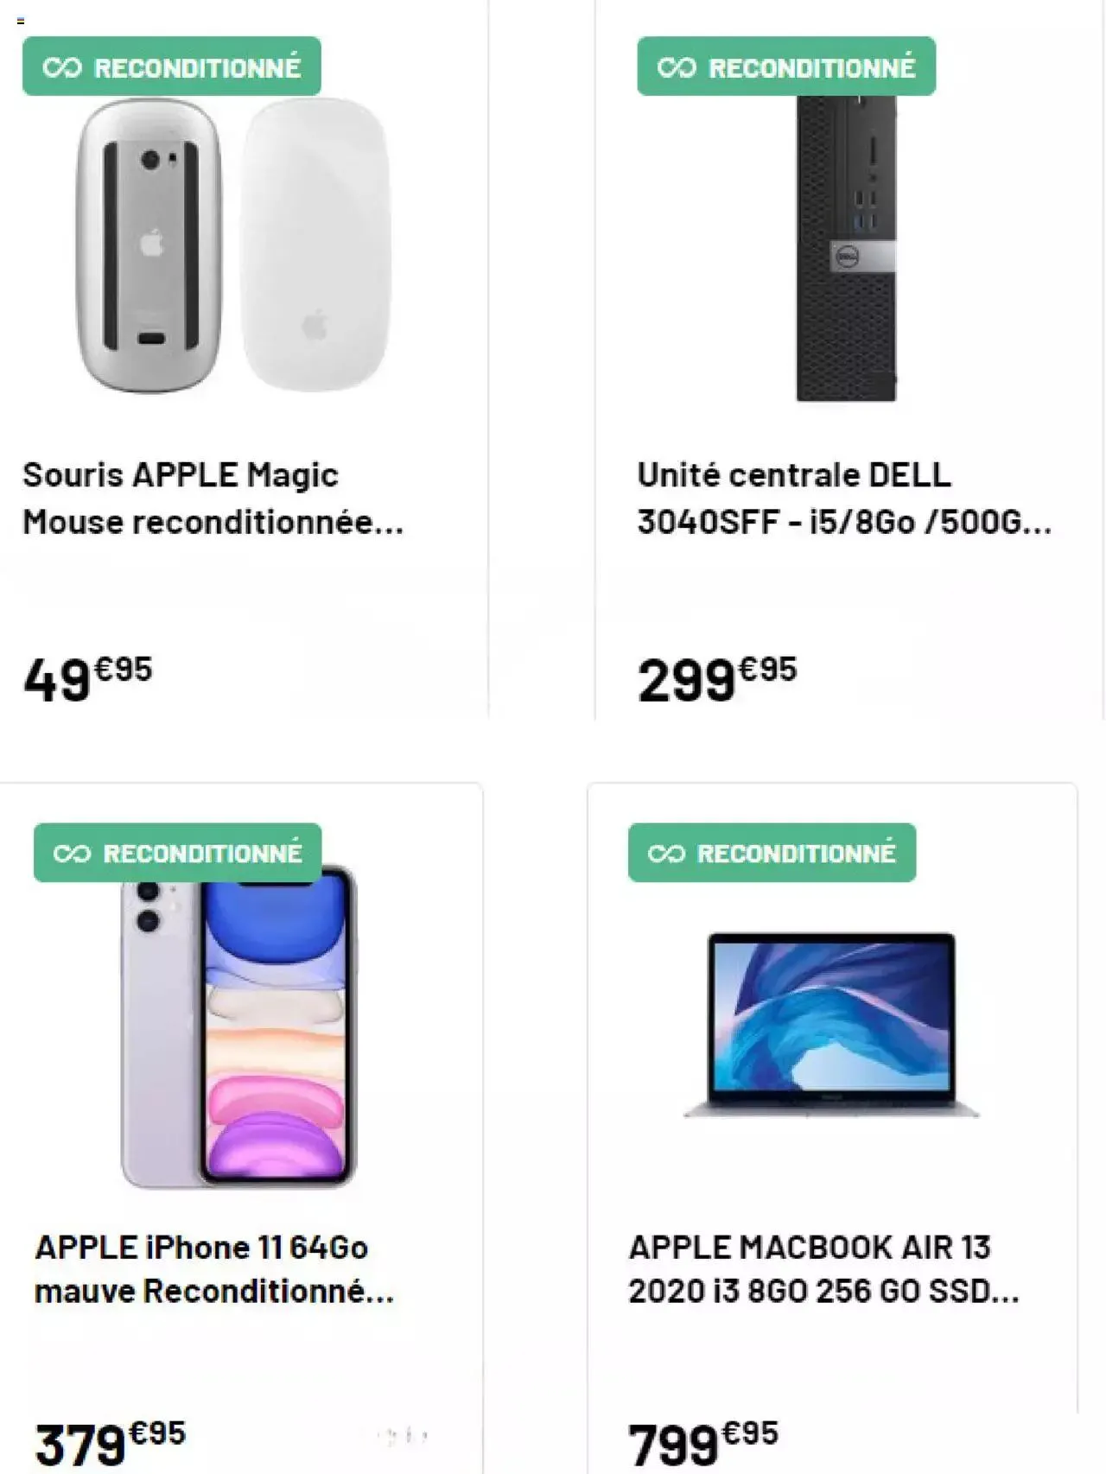View the MacBook Air 13 product photo

click(831, 1025)
